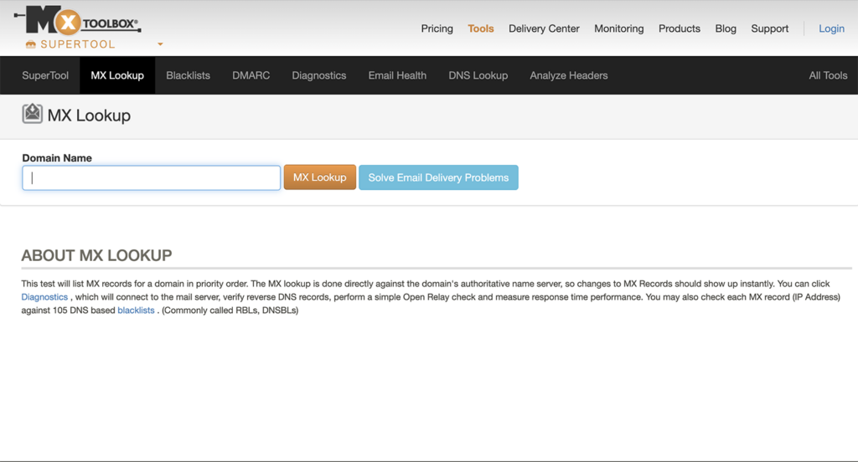This screenshot has height=462, width=858.
Task: Click the orange MX Lookup button
Action: 319,177
